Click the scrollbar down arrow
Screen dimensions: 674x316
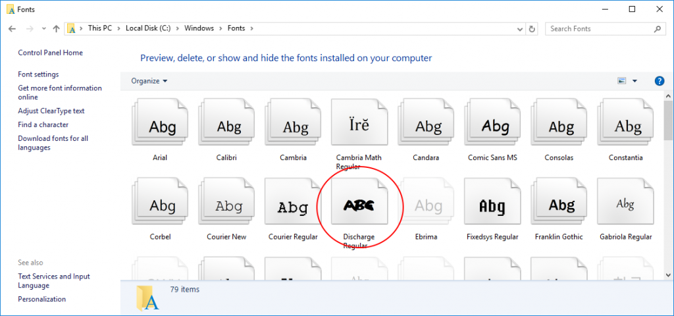click(x=668, y=275)
